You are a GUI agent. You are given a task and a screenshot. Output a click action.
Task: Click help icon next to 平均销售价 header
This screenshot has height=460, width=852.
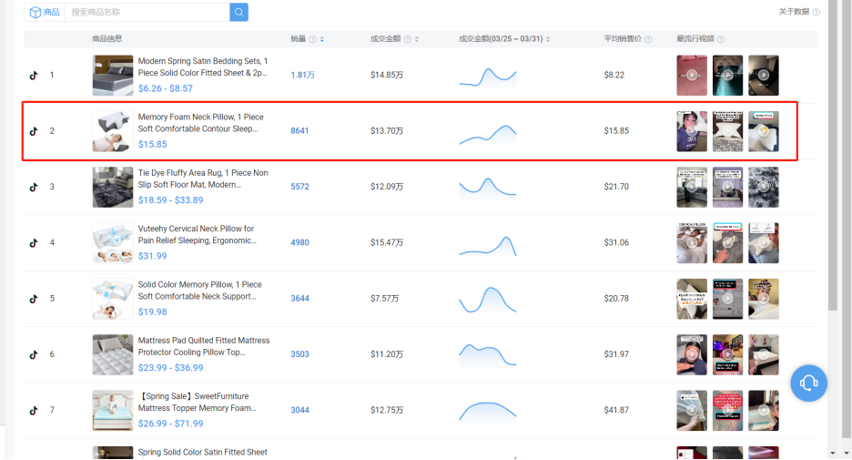(648, 39)
